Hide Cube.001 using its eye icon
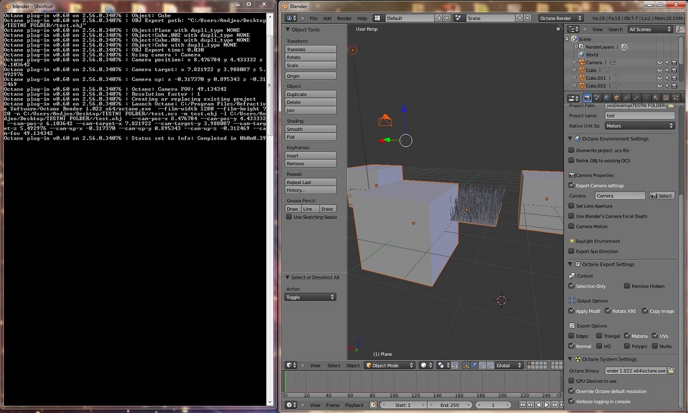 point(659,78)
